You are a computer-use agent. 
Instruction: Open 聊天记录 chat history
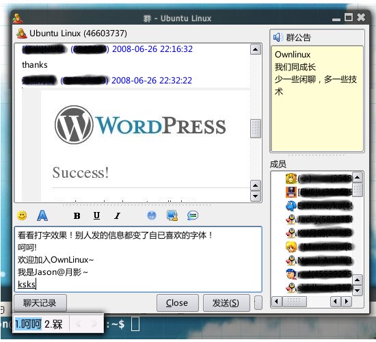point(40,303)
